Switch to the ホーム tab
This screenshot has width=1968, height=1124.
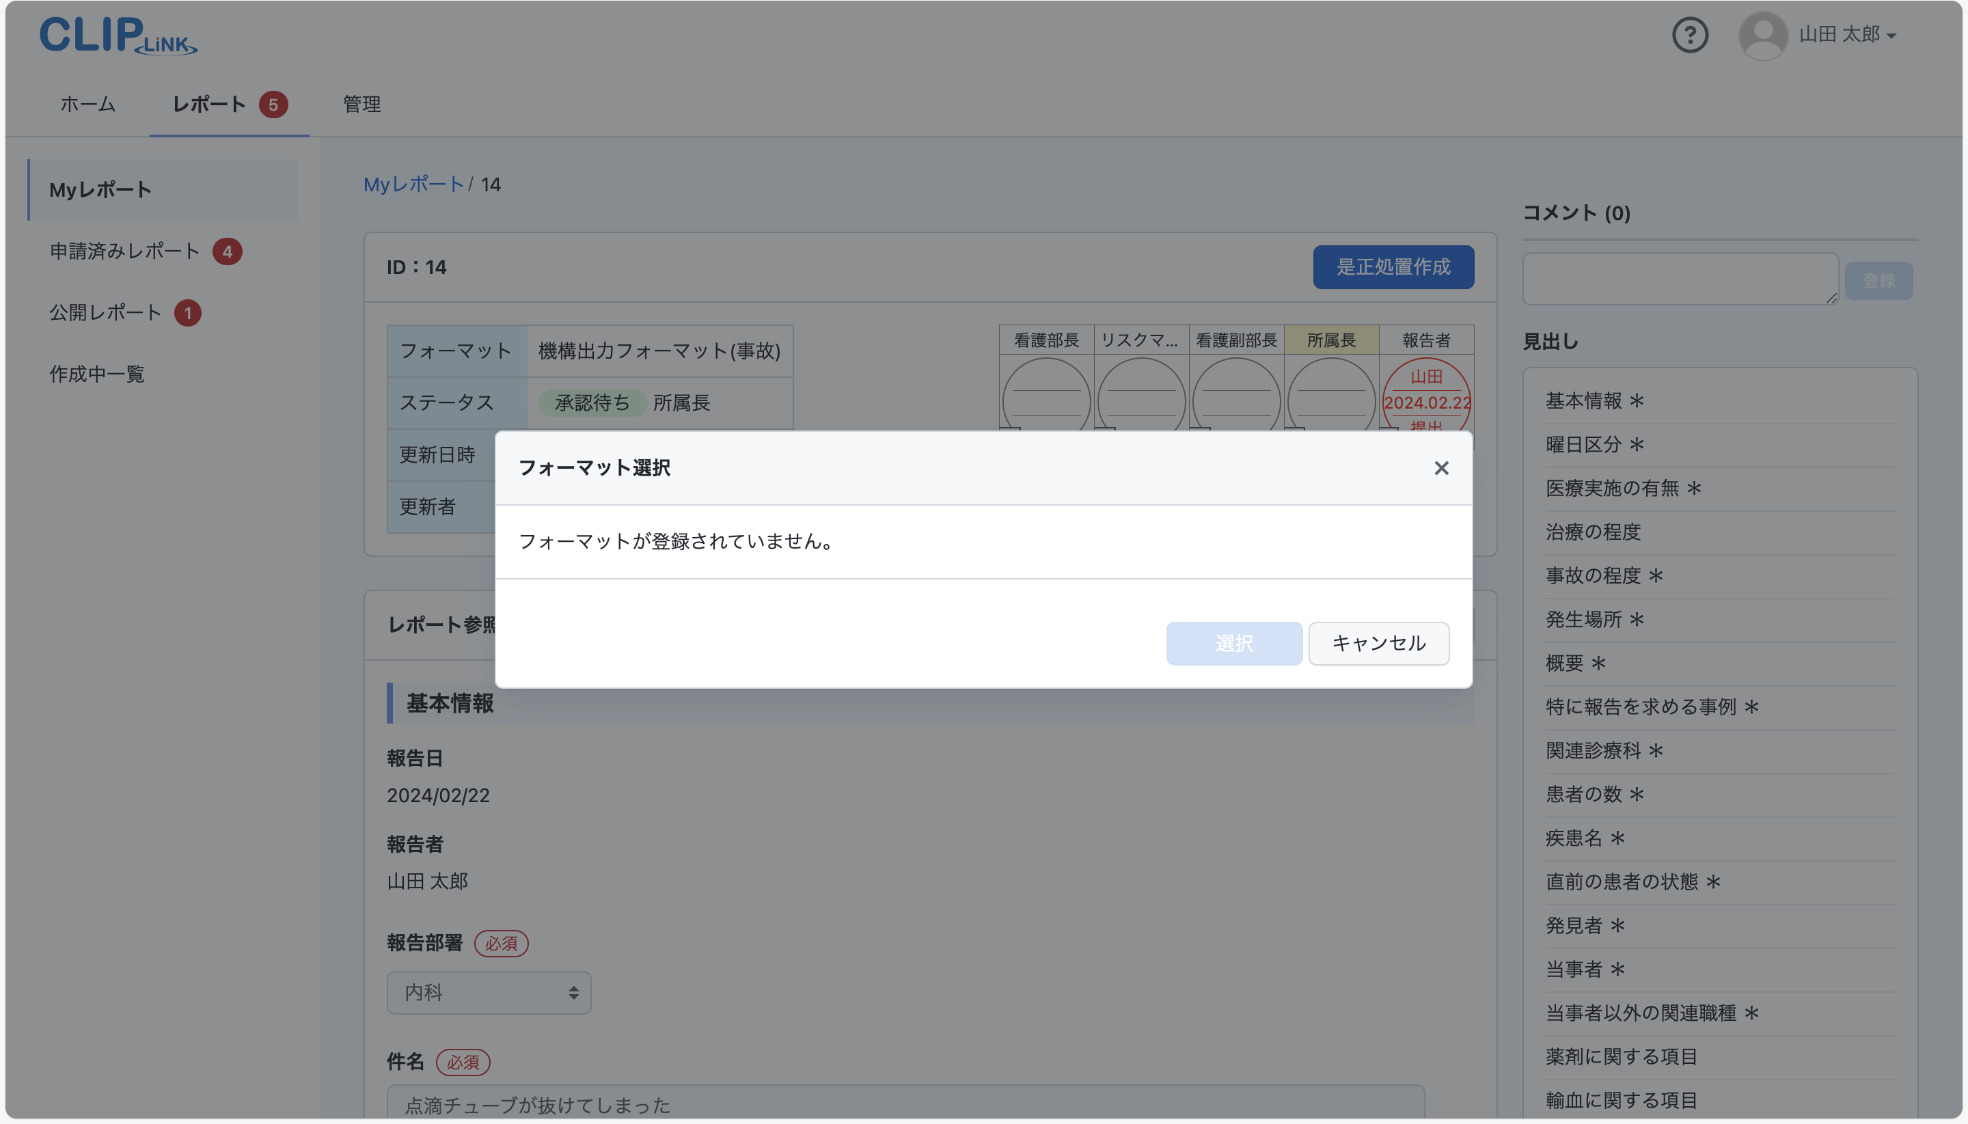87,105
